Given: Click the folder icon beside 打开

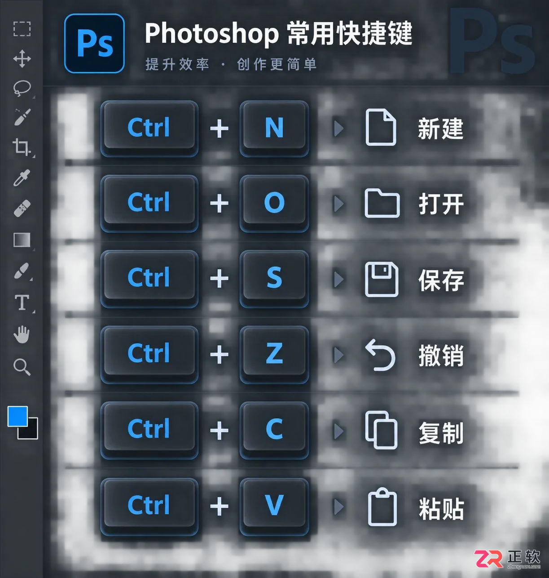Looking at the screenshot, I should tap(382, 203).
